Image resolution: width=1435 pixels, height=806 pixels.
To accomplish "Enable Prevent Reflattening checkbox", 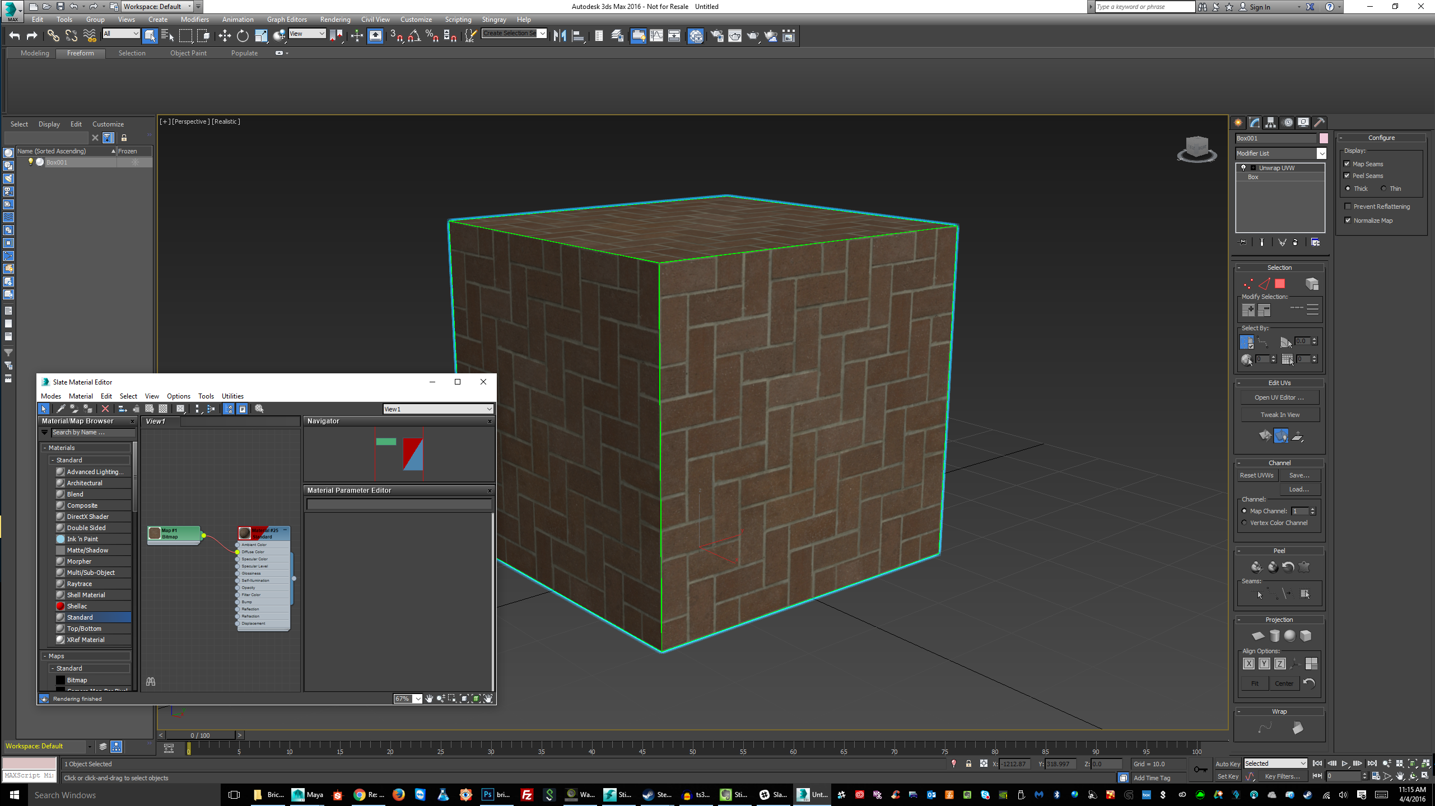I will point(1348,207).
